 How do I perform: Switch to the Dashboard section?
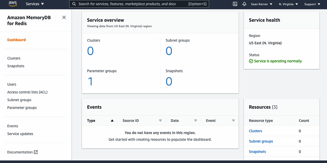16,40
